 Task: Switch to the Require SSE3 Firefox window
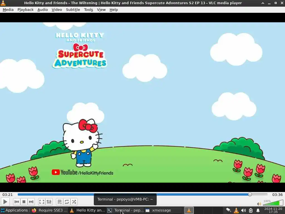[50, 210]
